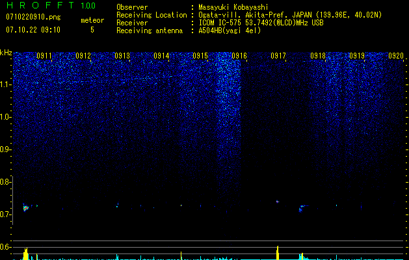
Task: Click the date stamp 07.10.22 09:10
Action: (33, 30)
